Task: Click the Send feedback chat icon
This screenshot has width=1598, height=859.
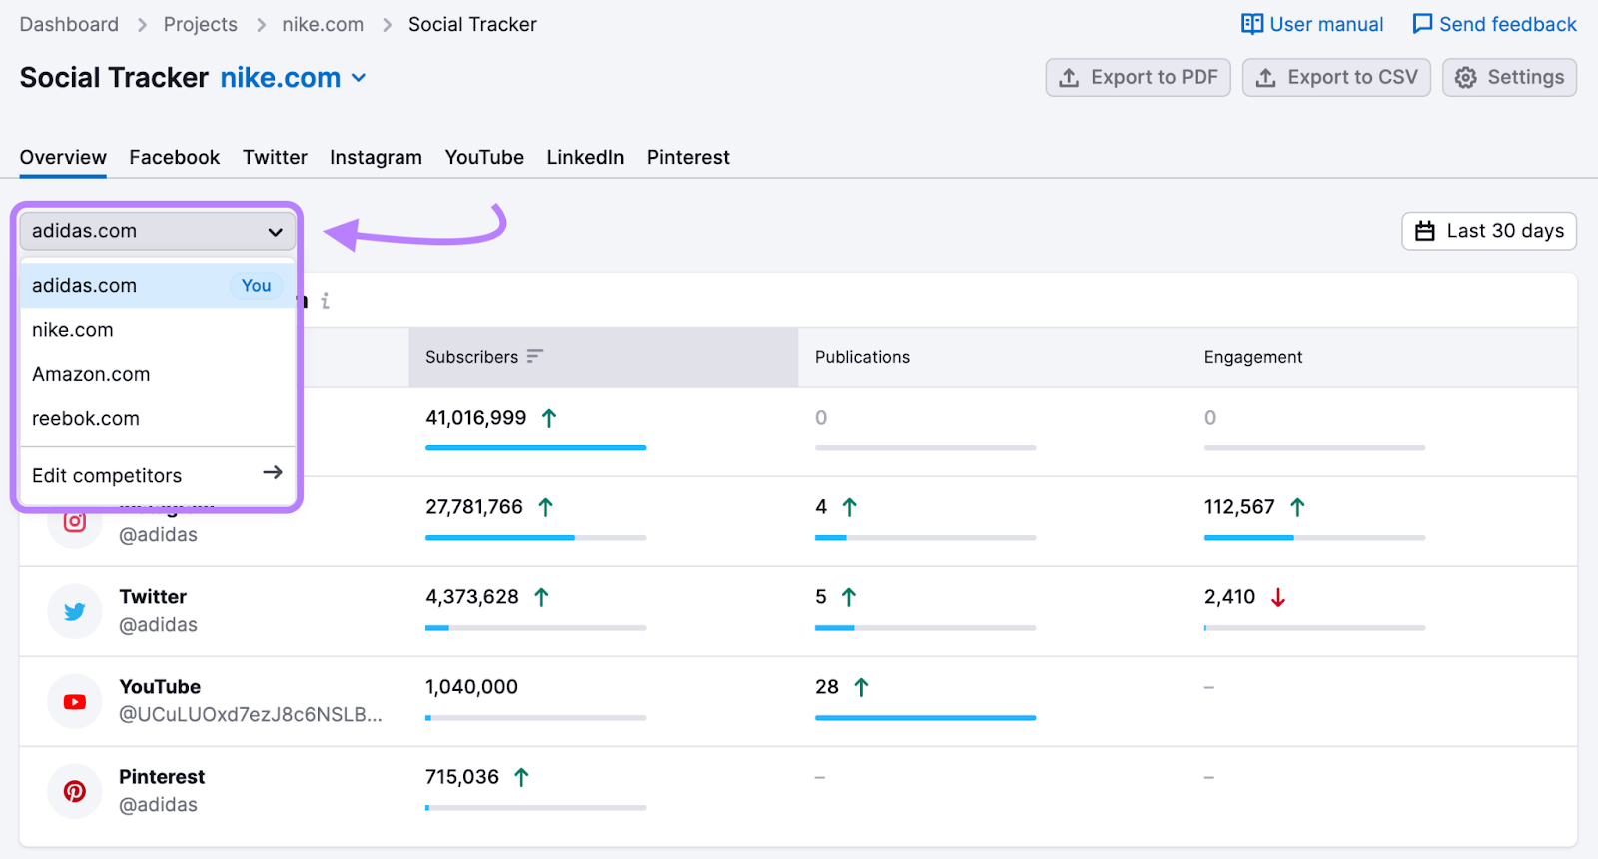Action: 1422,24
